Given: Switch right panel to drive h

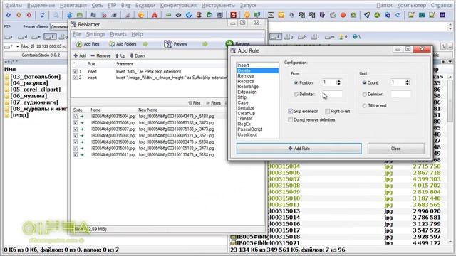Looking at the screenshot, I should [x=302, y=37].
